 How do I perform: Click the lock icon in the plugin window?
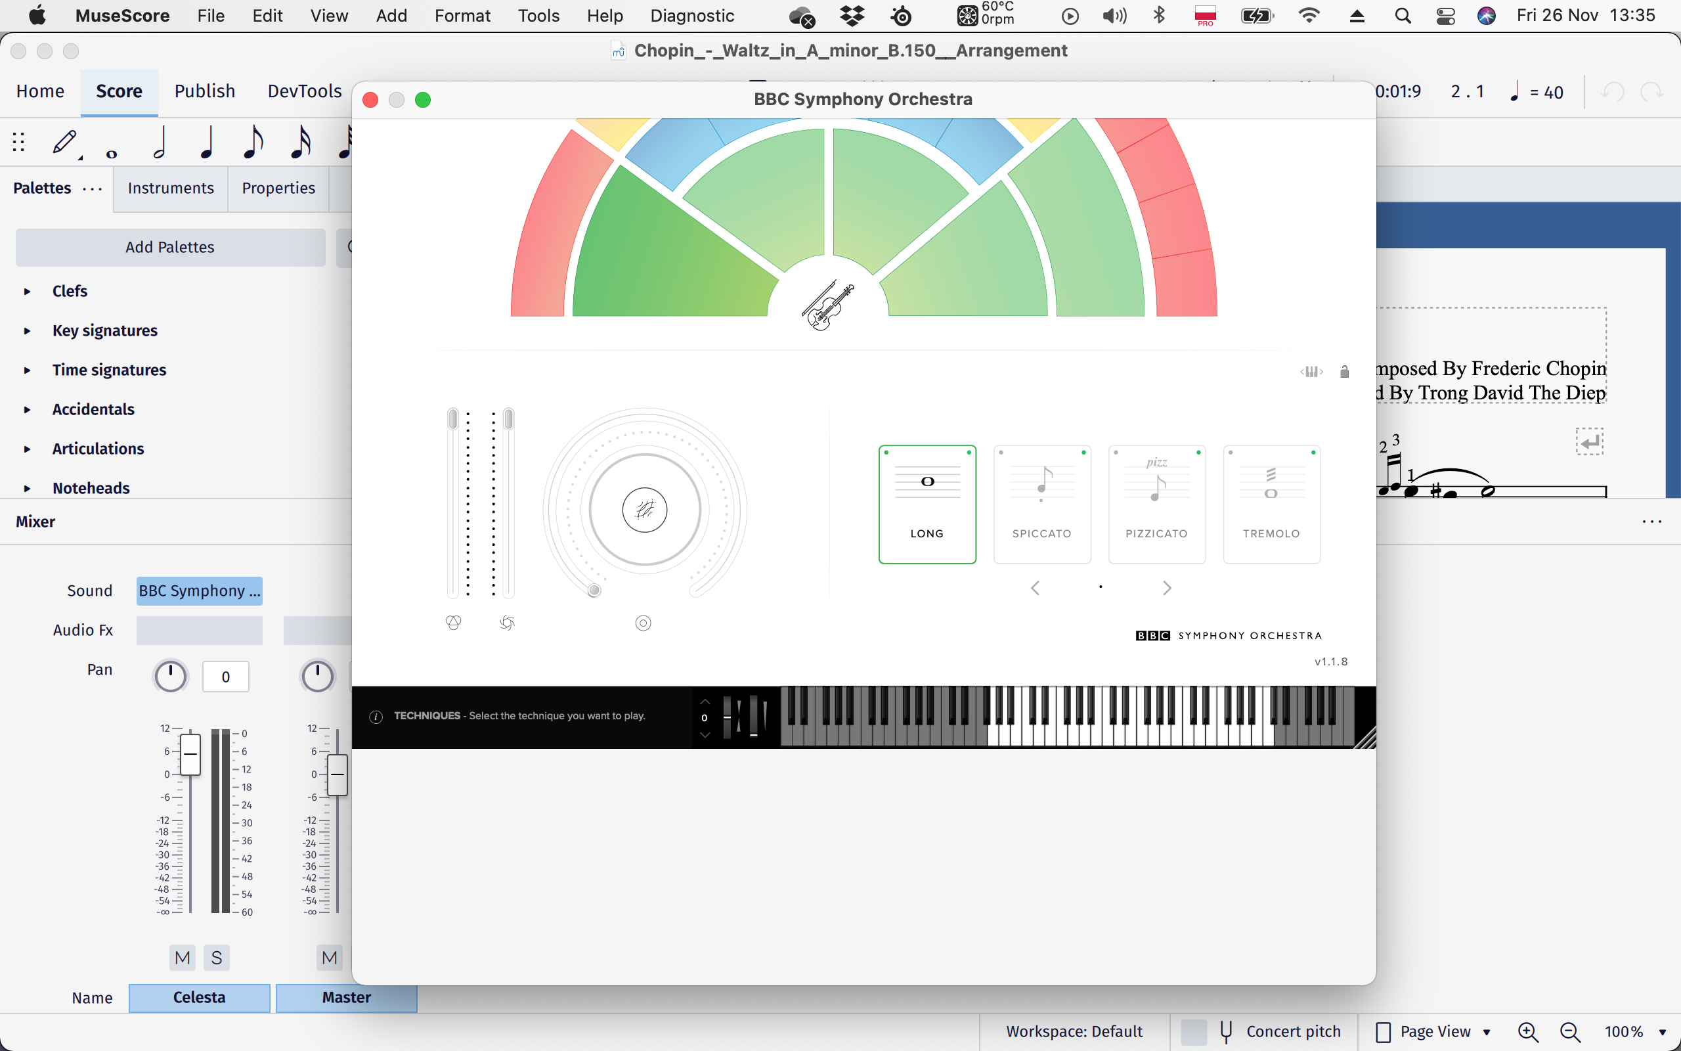pos(1343,372)
